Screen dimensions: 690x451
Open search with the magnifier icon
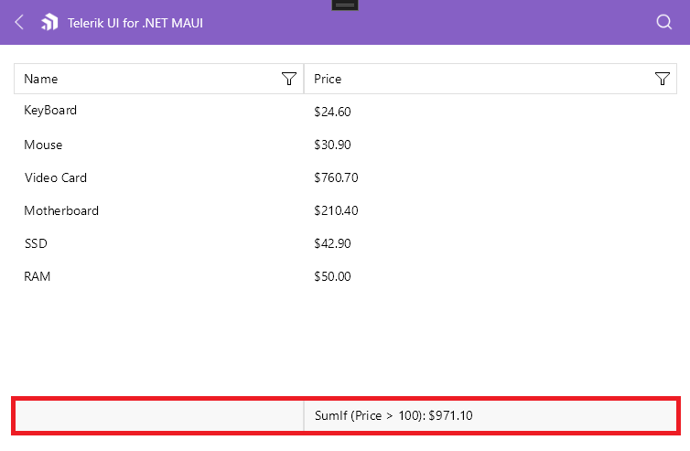click(x=664, y=22)
